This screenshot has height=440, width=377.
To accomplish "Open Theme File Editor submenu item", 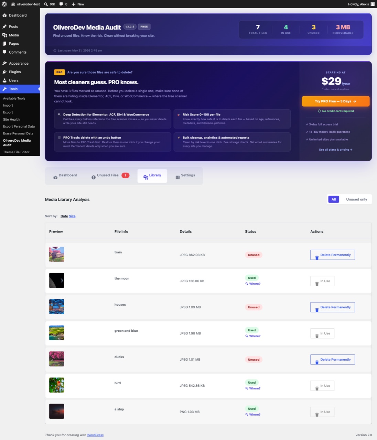I will pos(16,152).
